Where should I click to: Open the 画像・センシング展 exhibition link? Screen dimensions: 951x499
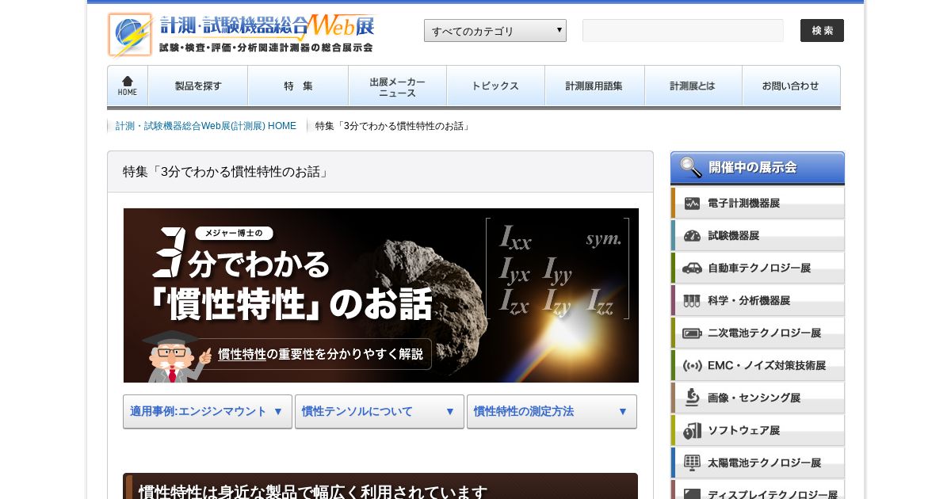(758, 398)
